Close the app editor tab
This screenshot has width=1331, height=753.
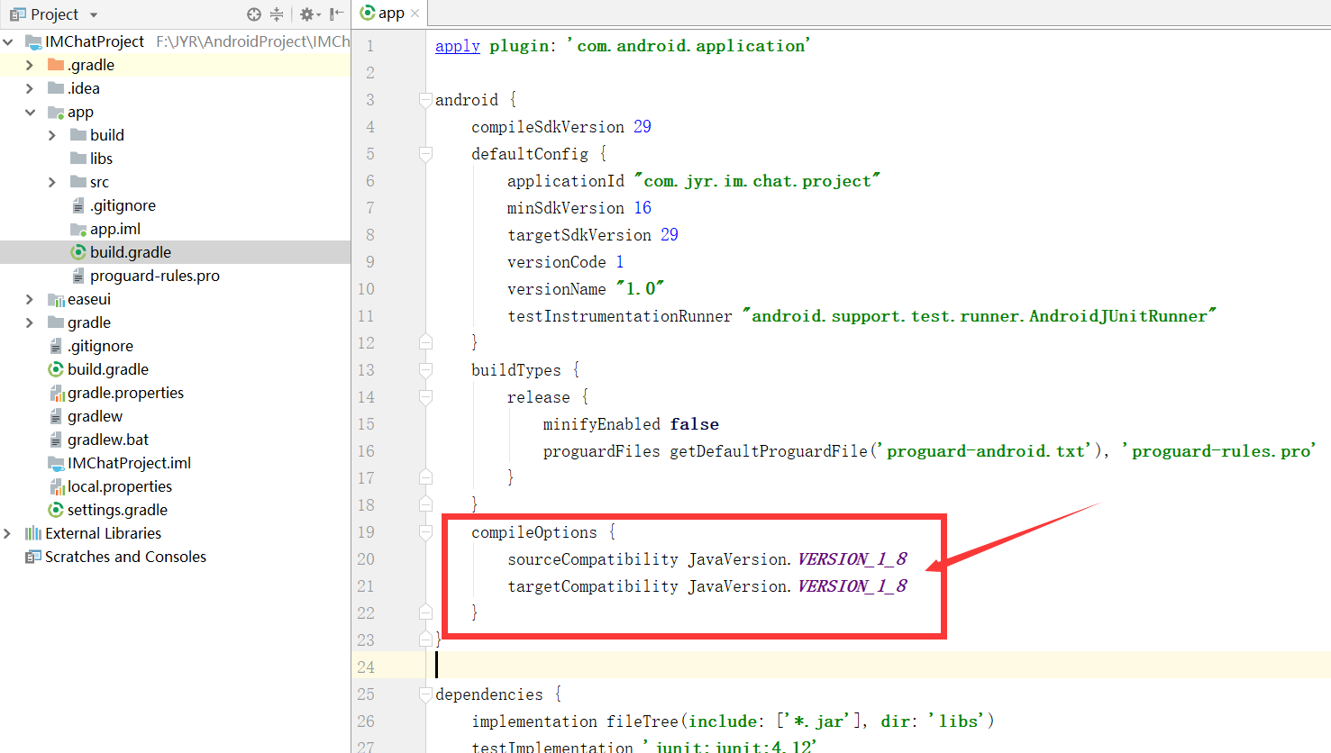413,14
